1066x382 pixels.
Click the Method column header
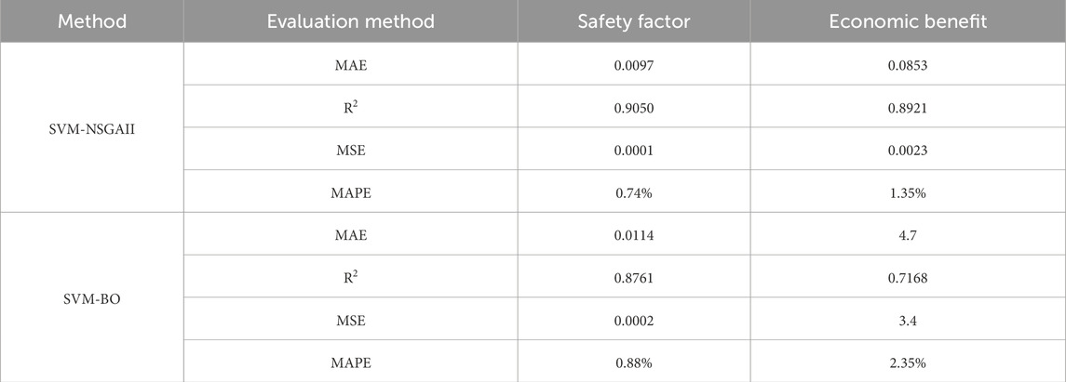92,21
